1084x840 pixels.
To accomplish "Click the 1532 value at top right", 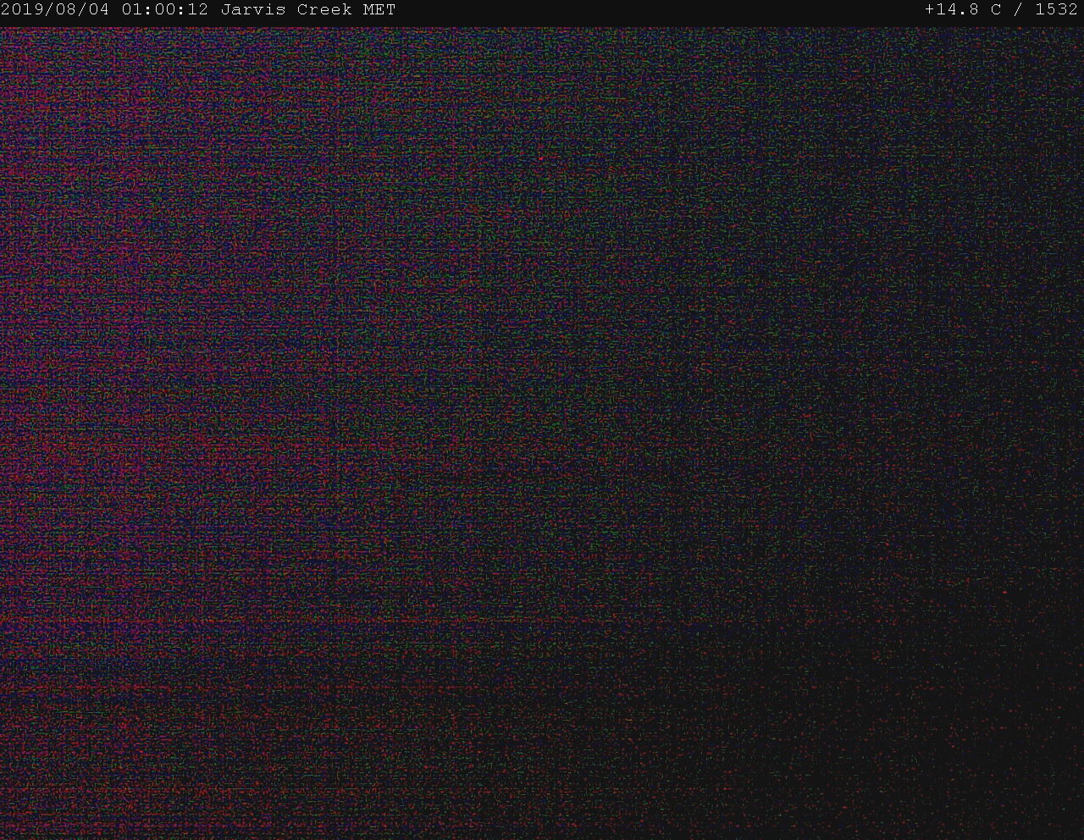I will pyautogui.click(x=1056, y=10).
